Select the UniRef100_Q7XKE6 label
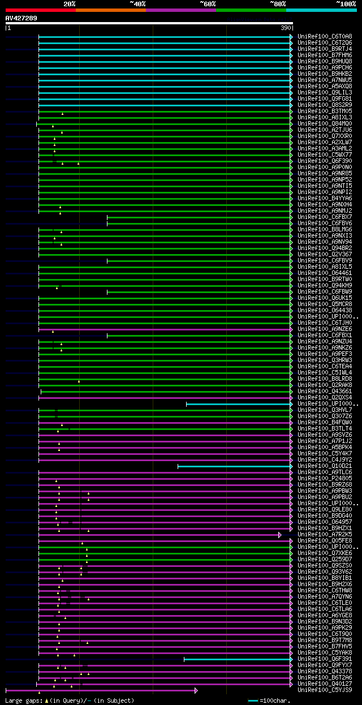 pyautogui.click(x=325, y=553)
